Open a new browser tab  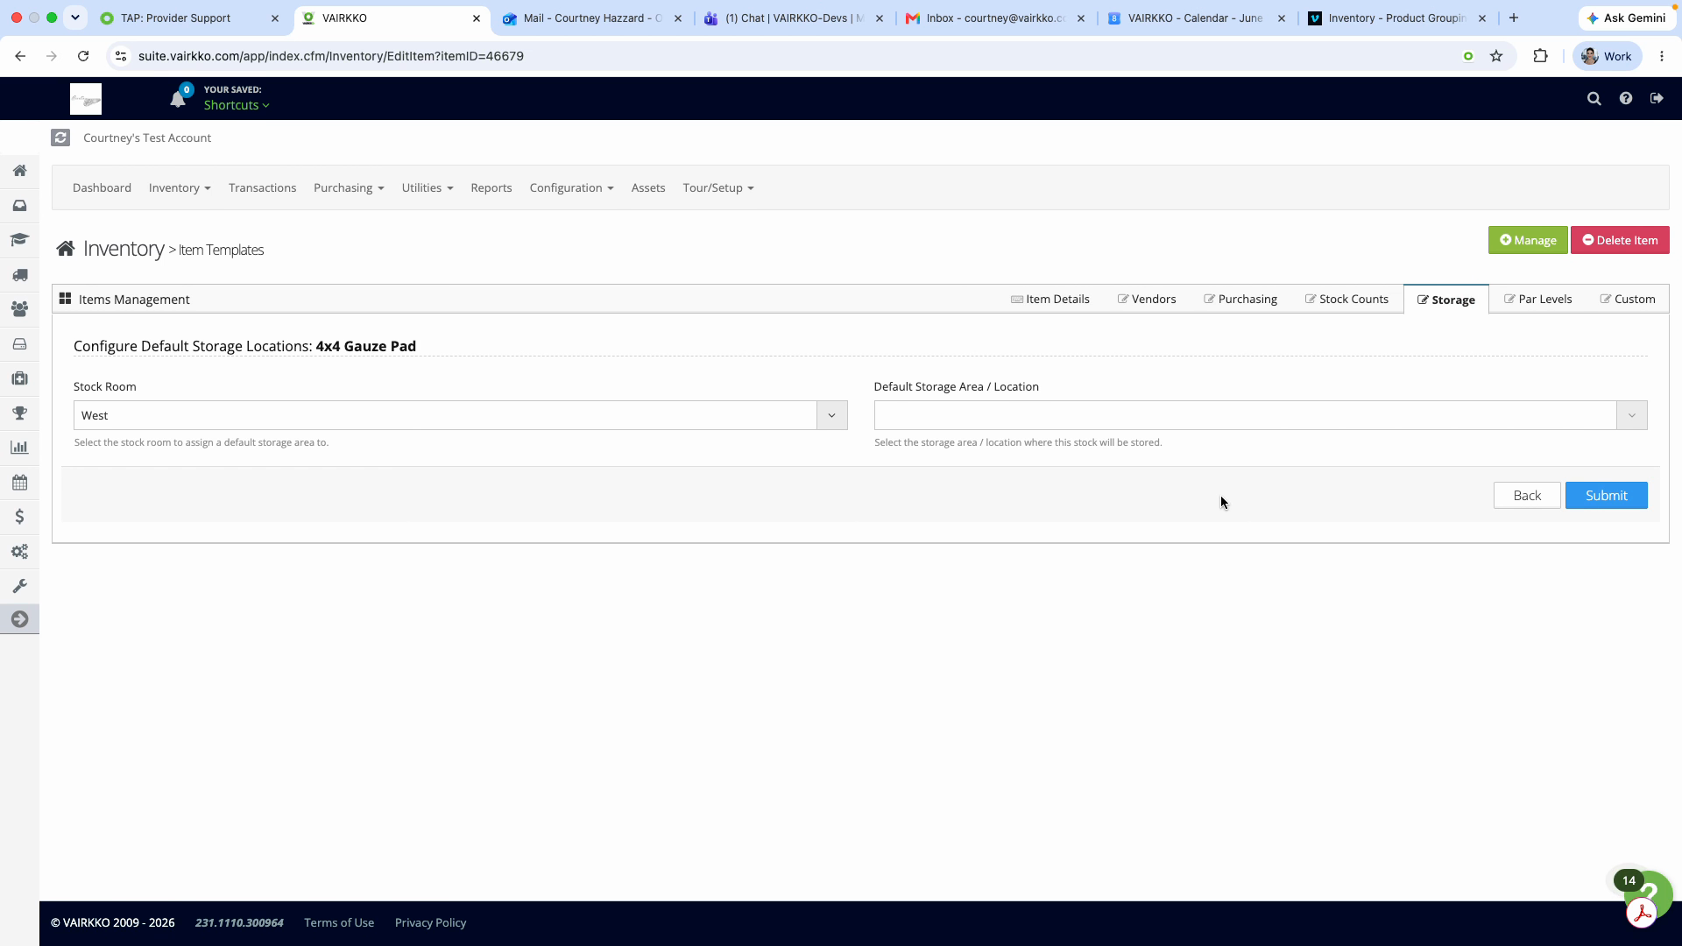[x=1513, y=18]
